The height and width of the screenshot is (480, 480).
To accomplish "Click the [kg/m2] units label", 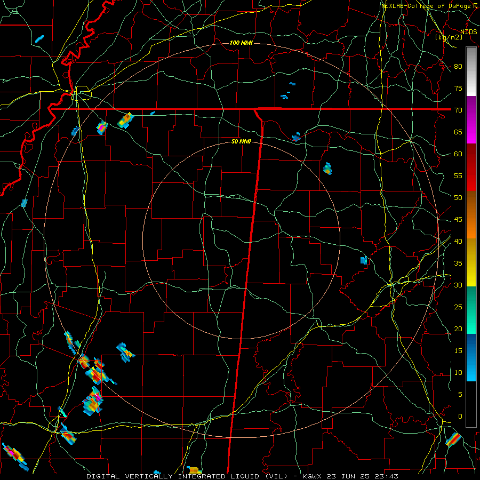I will 449,37.
